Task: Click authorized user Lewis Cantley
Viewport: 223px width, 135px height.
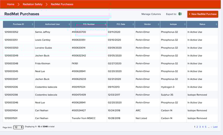Action: point(43,40)
